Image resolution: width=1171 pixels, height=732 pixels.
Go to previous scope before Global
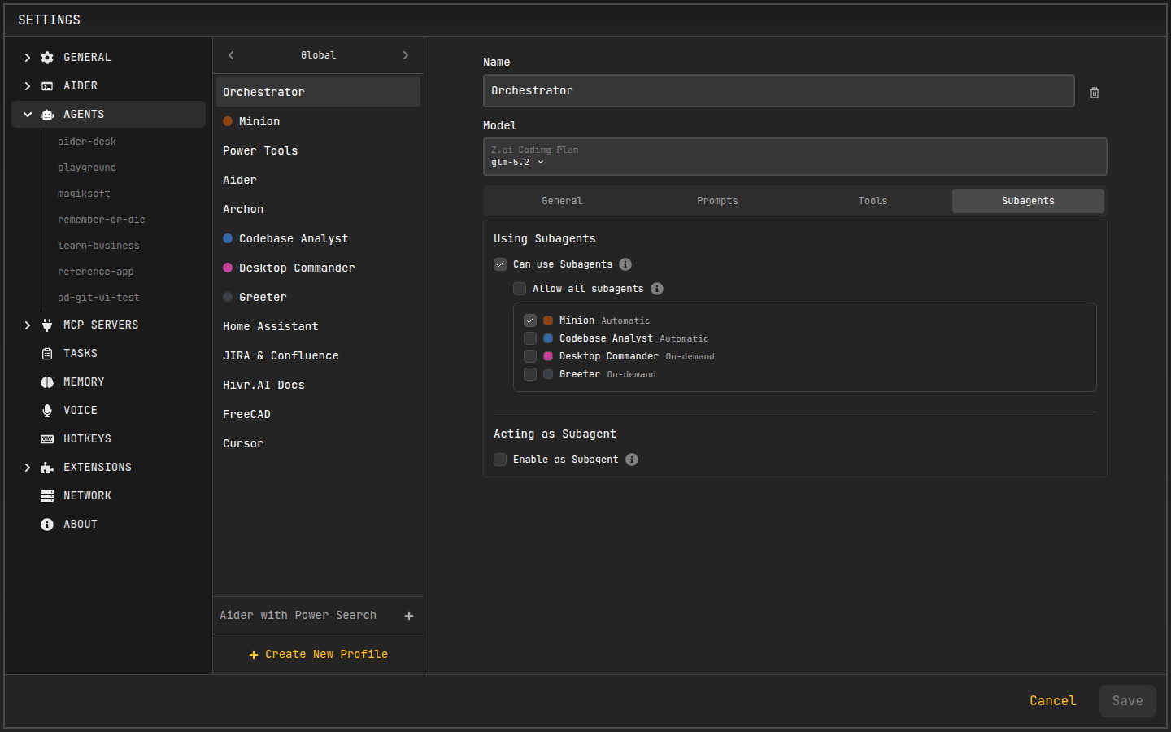(231, 55)
